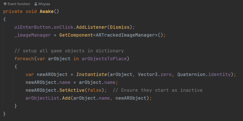Click the Mvycas author label
This screenshot has width=243, height=121.
44,4
